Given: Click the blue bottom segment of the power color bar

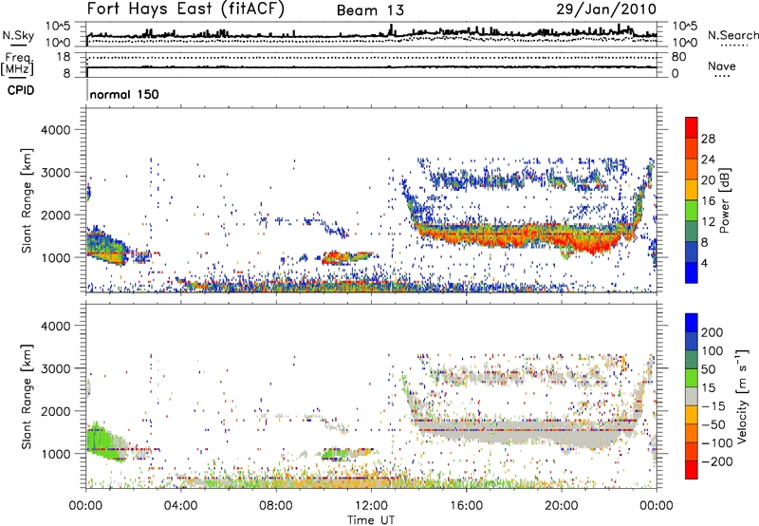Looking at the screenshot, I should pyautogui.click(x=692, y=273).
